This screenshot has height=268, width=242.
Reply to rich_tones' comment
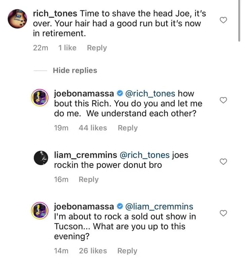[x=97, y=48]
